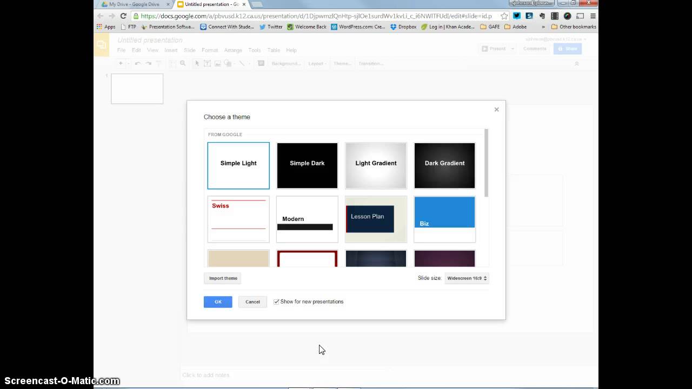Select the Simple Light theme
The image size is (692, 389).
(x=238, y=166)
